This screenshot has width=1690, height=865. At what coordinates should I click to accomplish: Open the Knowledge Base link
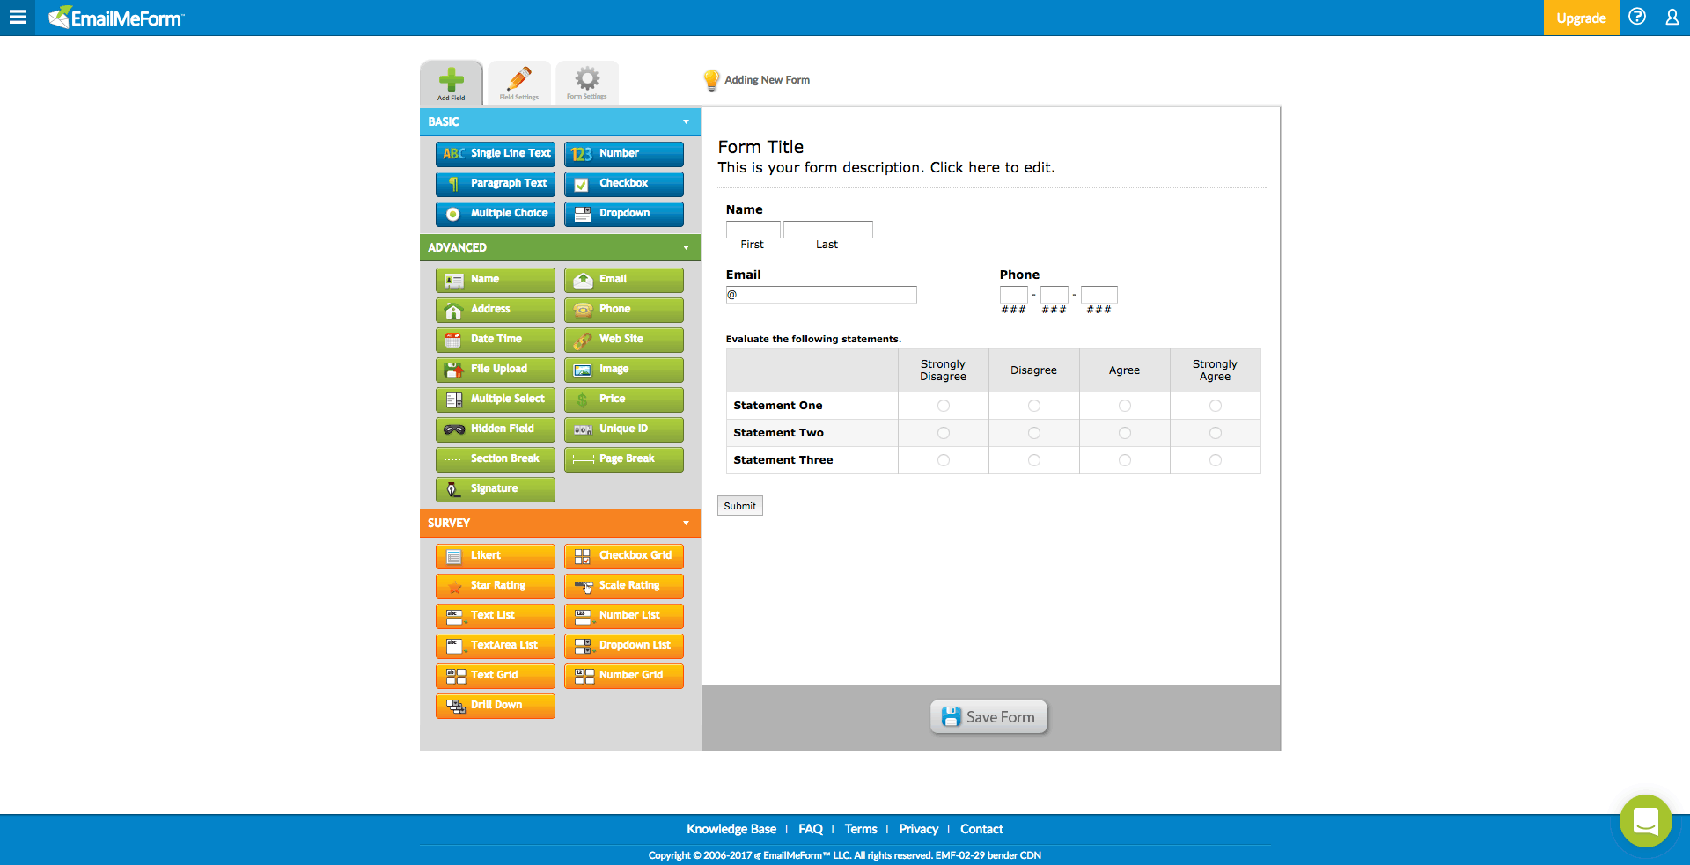pos(731,828)
